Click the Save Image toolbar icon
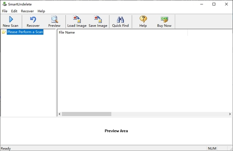 pos(98,19)
